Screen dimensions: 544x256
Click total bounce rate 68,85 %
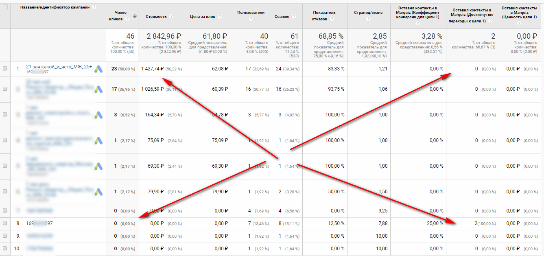(330, 36)
